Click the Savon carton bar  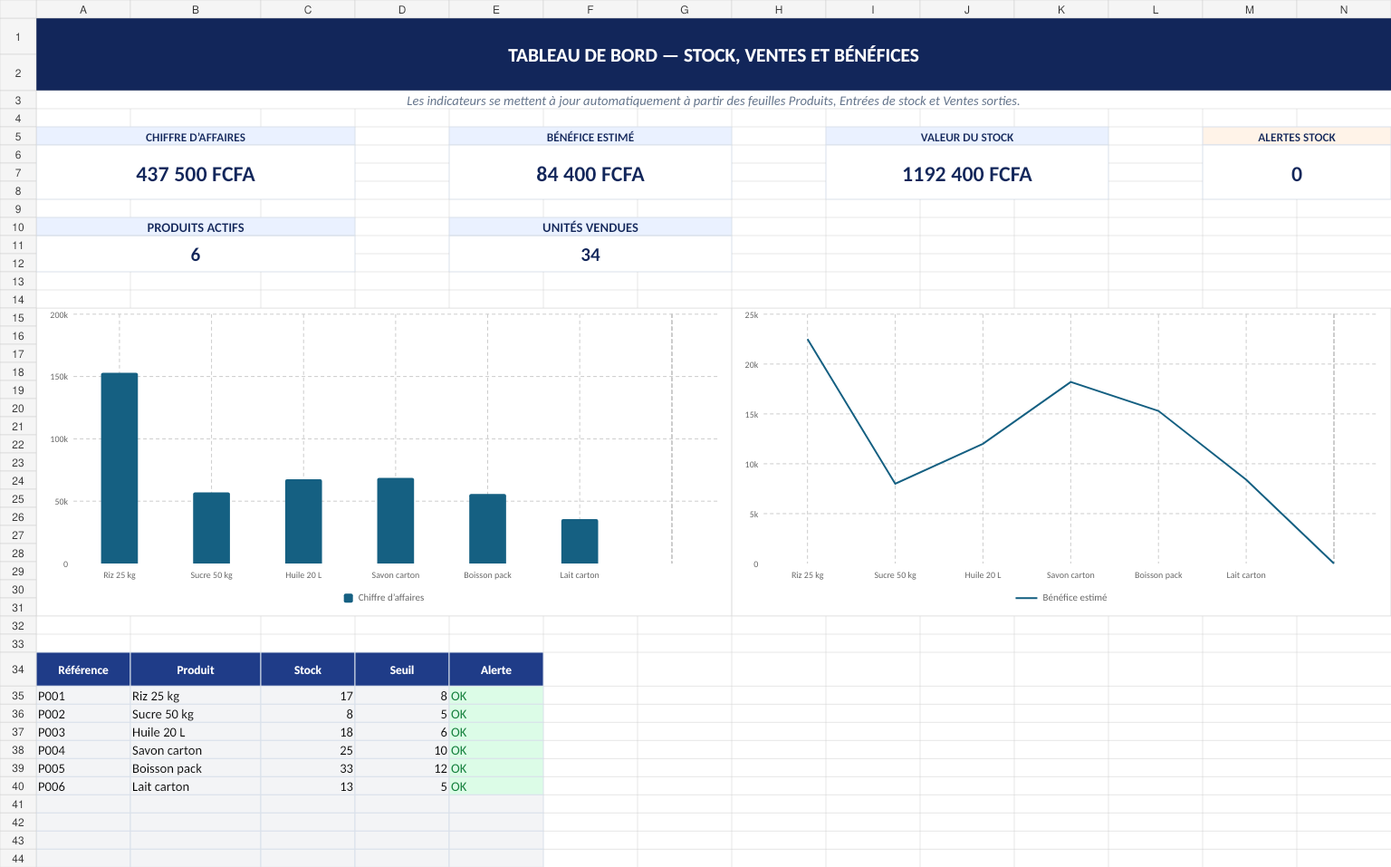[396, 520]
